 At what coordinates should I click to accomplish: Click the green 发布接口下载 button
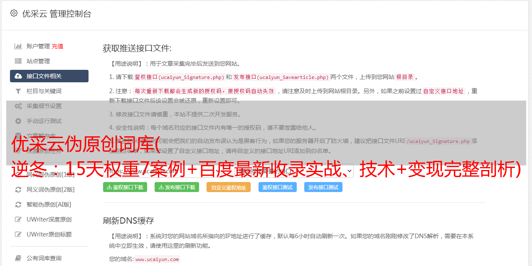(177, 187)
